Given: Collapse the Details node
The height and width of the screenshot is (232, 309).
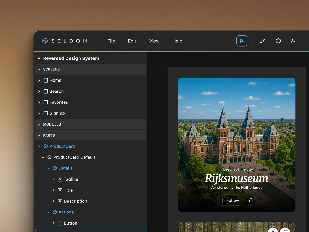Looking at the screenshot, I should pyautogui.click(x=48, y=168).
